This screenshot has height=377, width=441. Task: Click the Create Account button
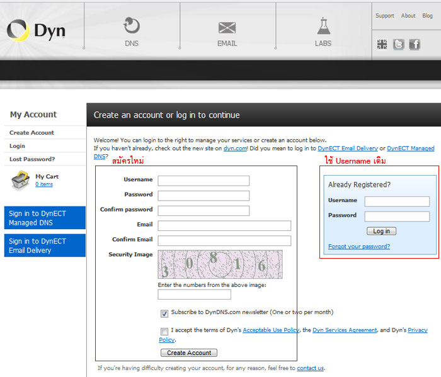[x=189, y=353]
